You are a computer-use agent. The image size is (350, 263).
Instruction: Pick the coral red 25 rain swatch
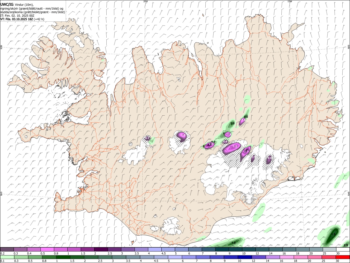coord(328,257)
